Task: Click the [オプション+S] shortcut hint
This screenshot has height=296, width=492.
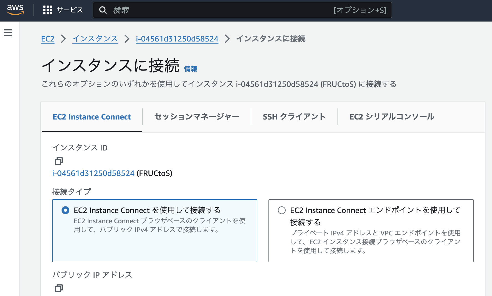Action: click(x=360, y=10)
